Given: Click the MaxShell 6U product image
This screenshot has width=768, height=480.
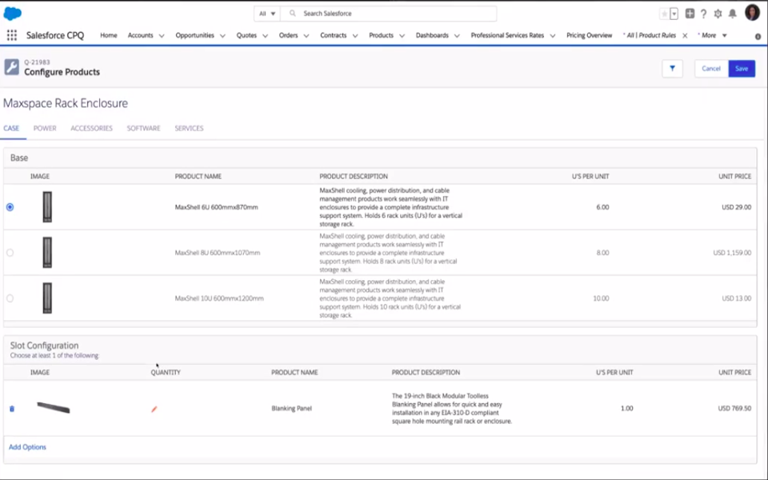Looking at the screenshot, I should tap(47, 206).
